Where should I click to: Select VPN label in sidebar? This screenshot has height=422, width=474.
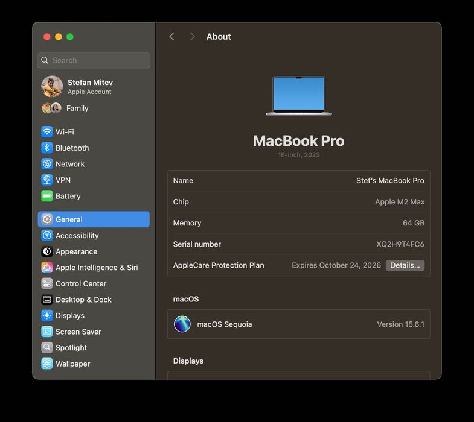(x=63, y=180)
